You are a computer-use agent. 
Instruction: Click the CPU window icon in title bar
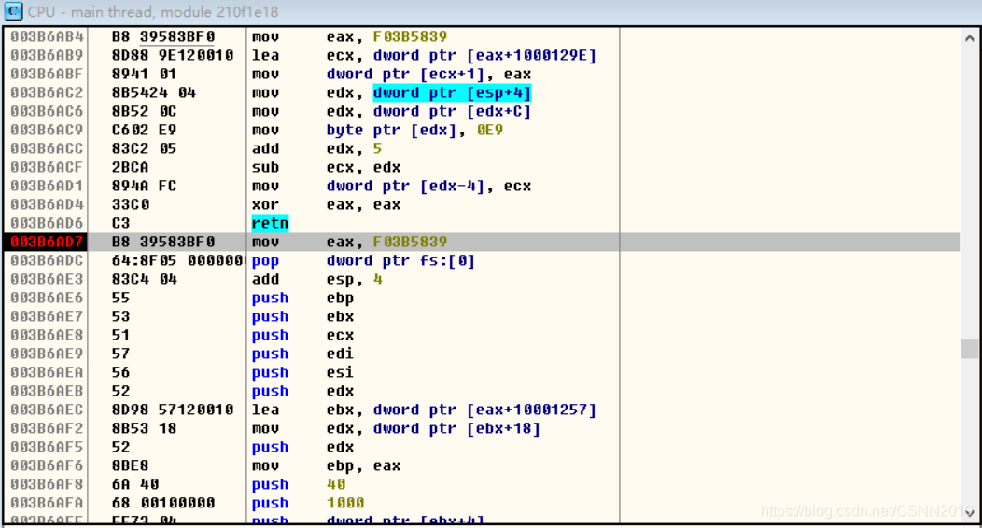click(12, 11)
